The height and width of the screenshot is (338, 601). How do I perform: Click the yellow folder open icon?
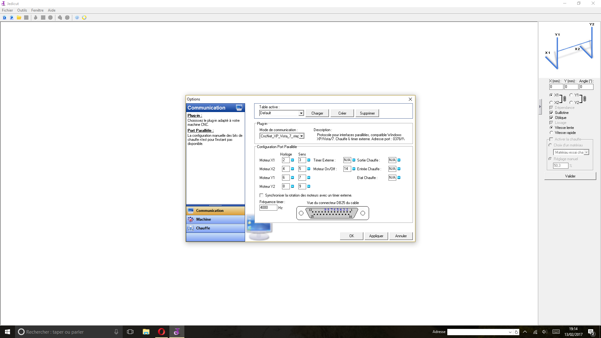pos(19,18)
